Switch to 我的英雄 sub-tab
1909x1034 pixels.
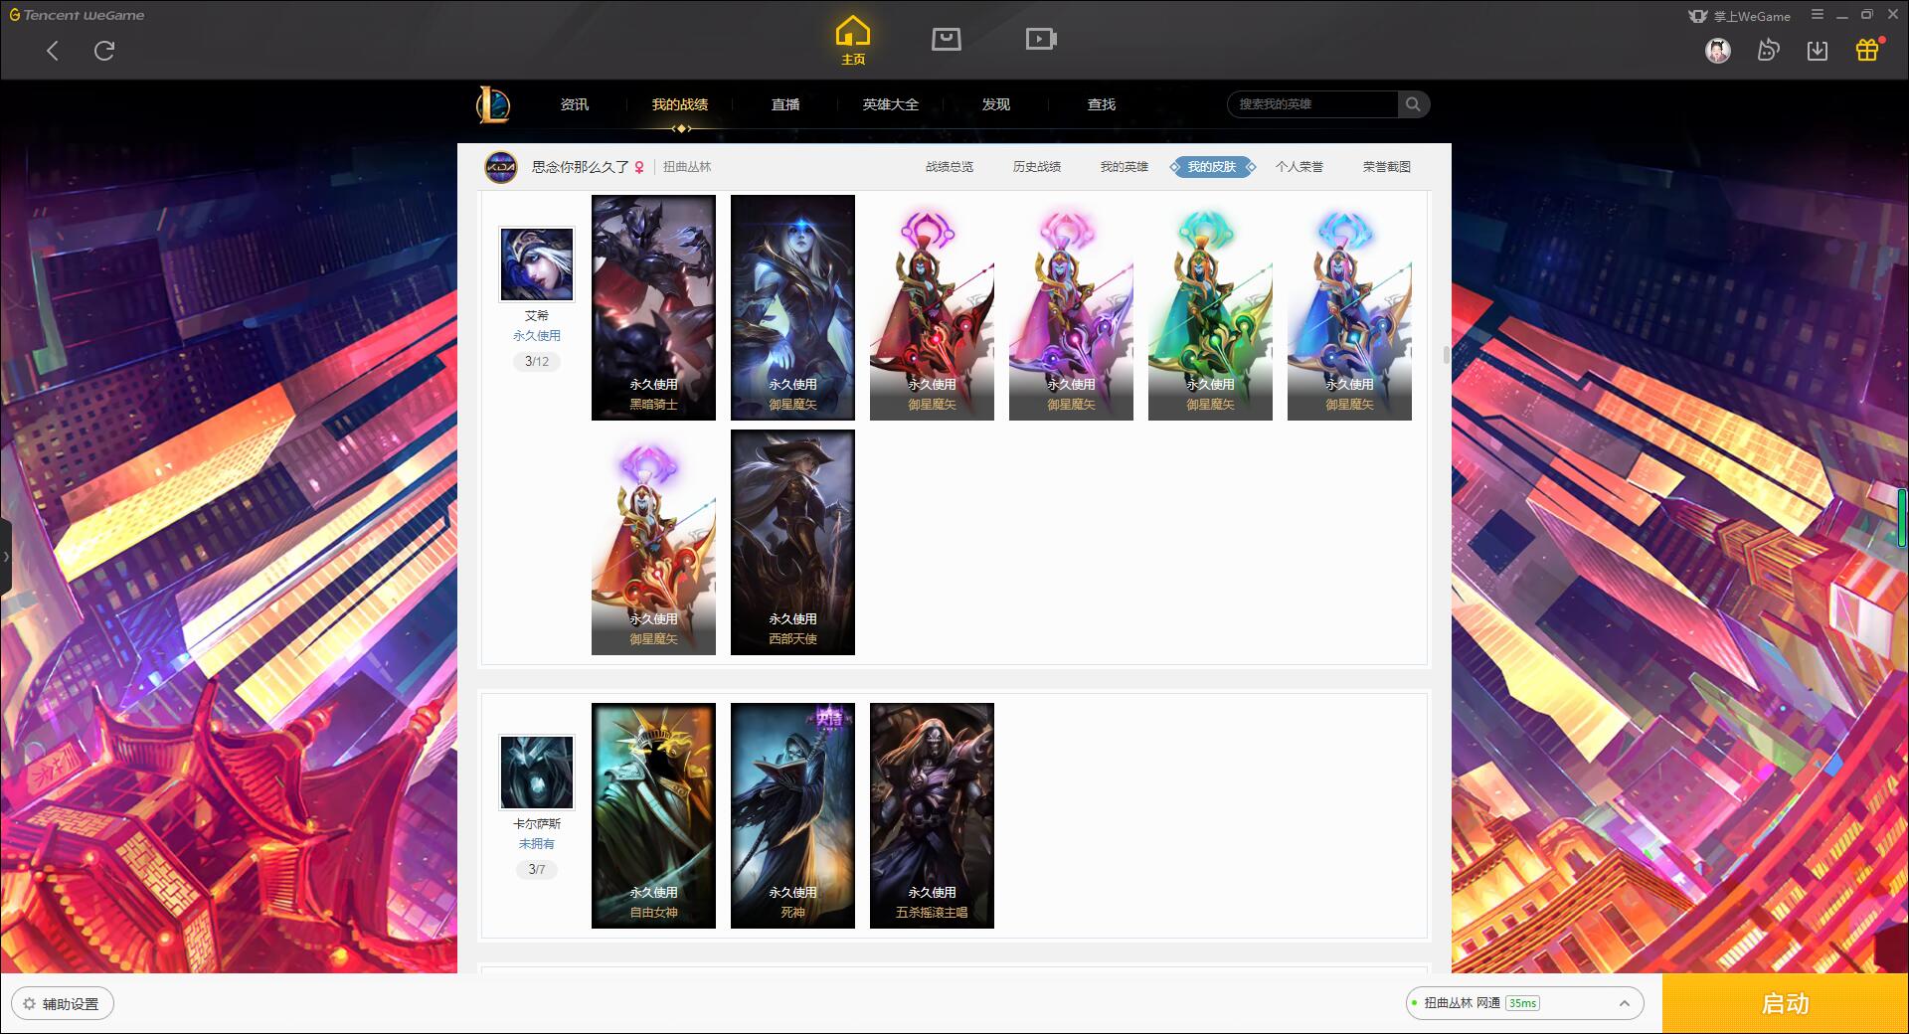(1125, 167)
